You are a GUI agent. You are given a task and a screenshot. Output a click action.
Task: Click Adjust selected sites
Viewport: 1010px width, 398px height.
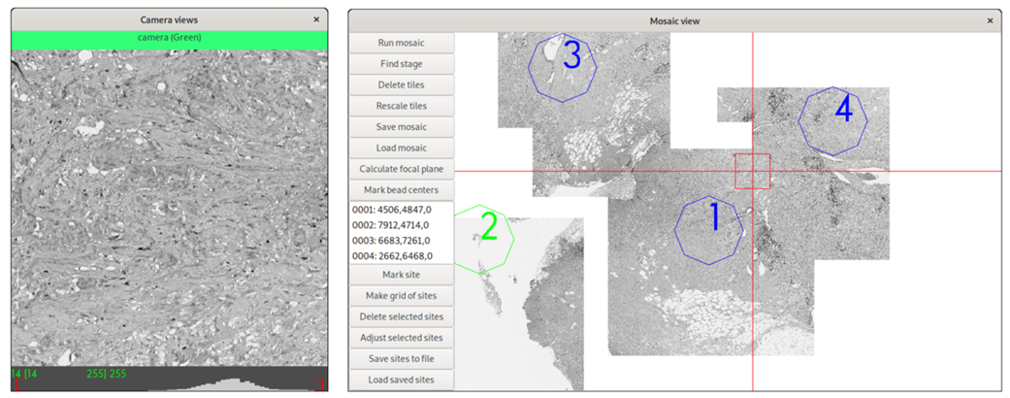402,338
